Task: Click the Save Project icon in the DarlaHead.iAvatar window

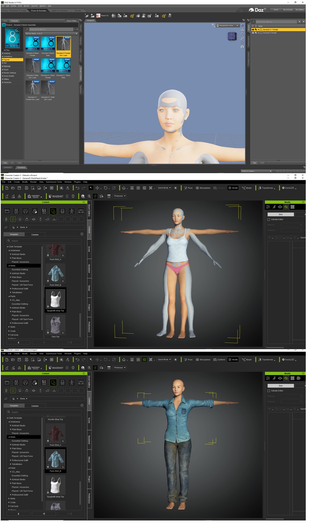Action: coord(19,188)
